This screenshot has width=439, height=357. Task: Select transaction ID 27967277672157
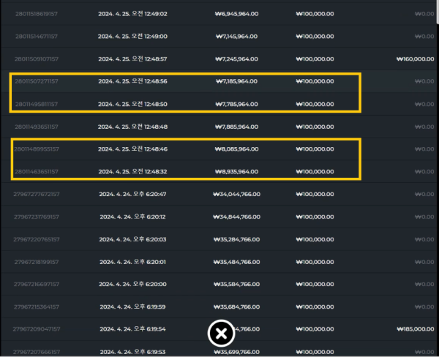(37, 194)
